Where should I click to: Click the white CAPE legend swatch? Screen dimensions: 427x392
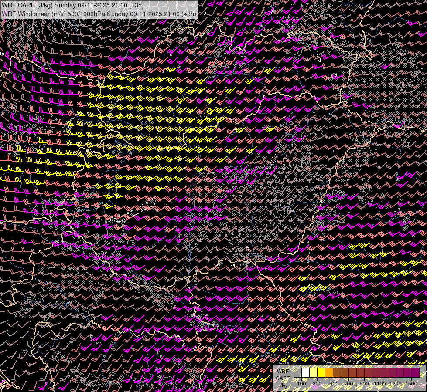pyautogui.click(x=305, y=373)
